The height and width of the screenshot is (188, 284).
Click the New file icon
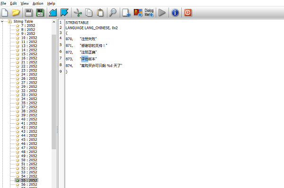coord(5,13)
